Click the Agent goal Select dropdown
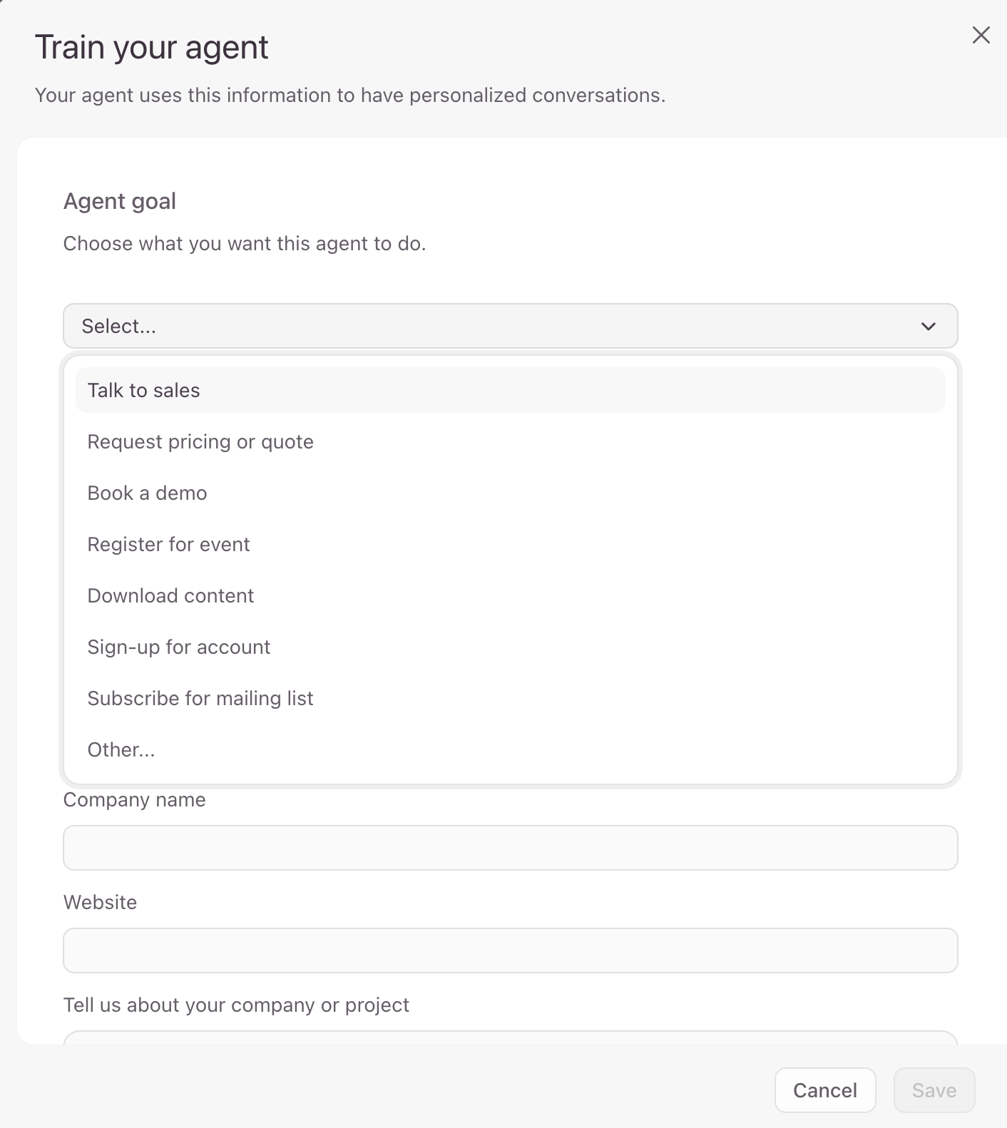 point(499,326)
